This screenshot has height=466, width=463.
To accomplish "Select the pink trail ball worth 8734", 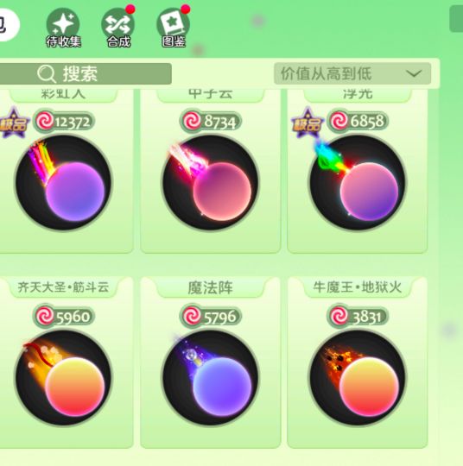I will pos(211,182).
